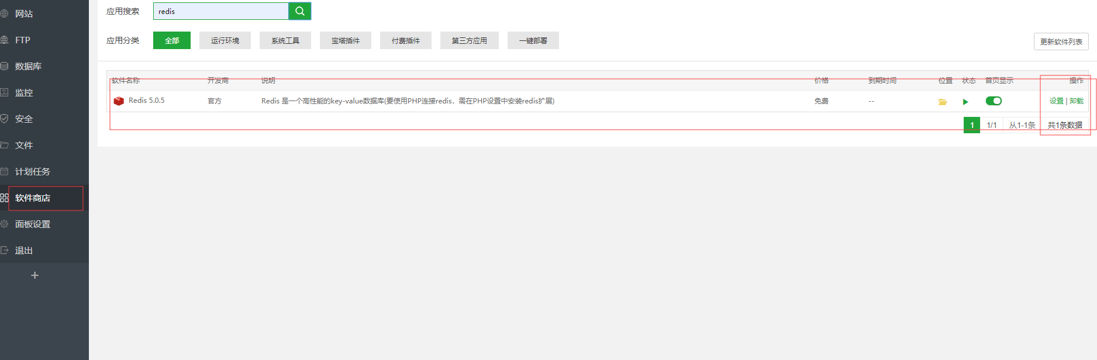This screenshot has width=1097, height=360.
Task: Click the 面板设置 gear icon
Action: pyautogui.click(x=4, y=224)
